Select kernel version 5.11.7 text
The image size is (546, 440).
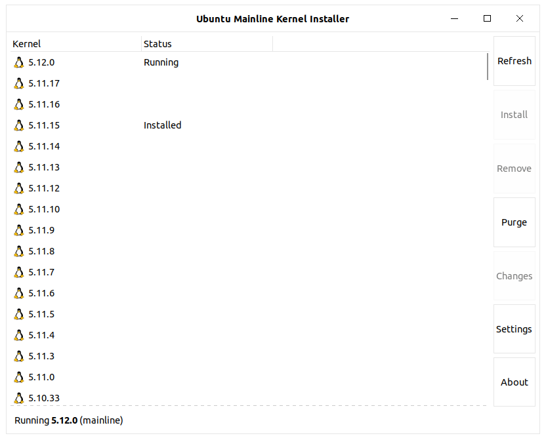[41, 272]
